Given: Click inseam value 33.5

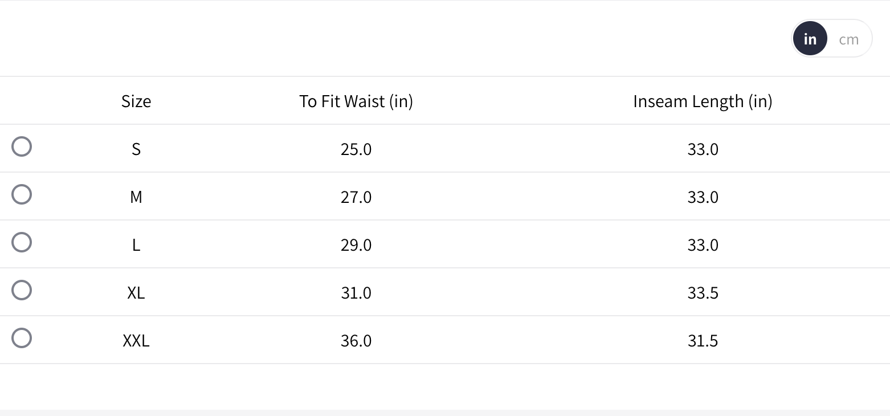Looking at the screenshot, I should coord(703,293).
